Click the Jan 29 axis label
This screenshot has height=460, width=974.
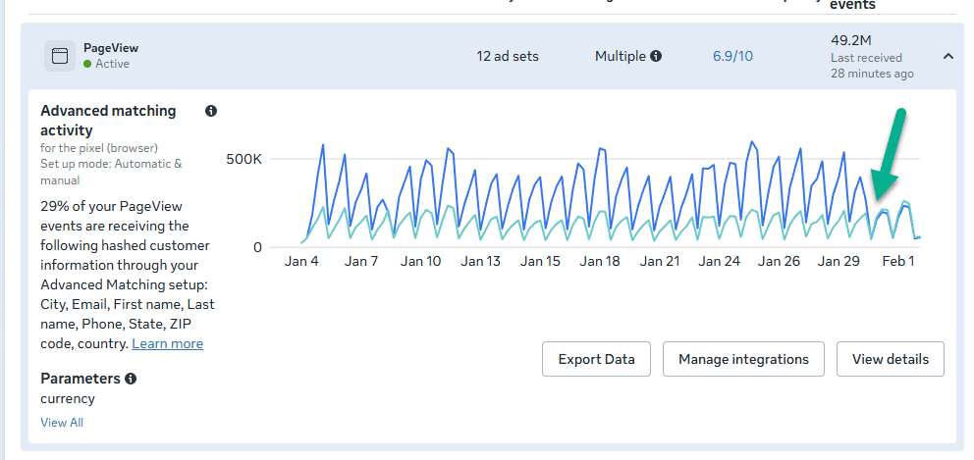click(838, 261)
